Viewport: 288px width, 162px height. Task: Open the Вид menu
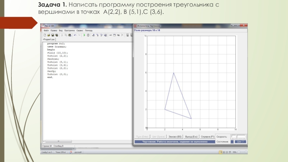tap(60, 31)
